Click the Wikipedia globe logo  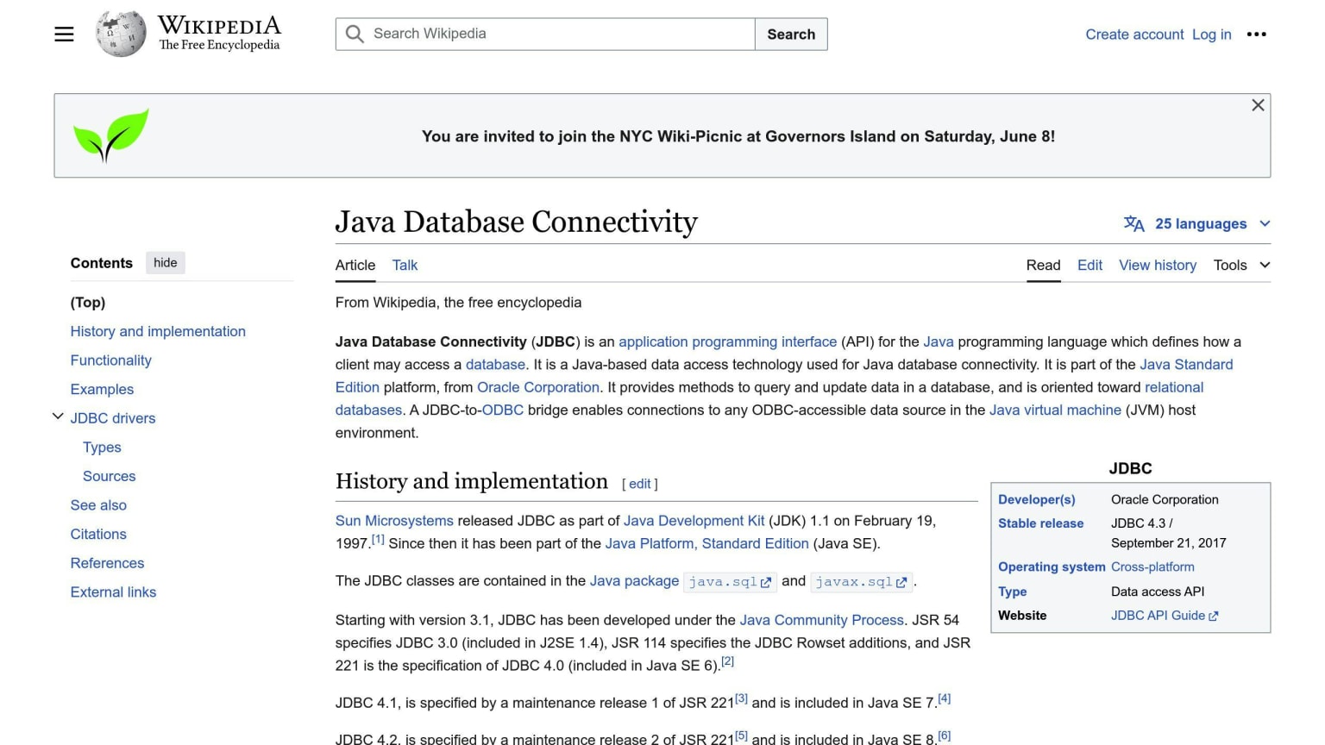click(121, 34)
